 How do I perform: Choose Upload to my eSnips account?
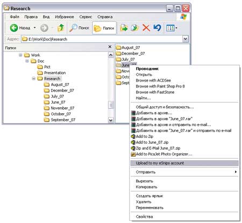184,163
